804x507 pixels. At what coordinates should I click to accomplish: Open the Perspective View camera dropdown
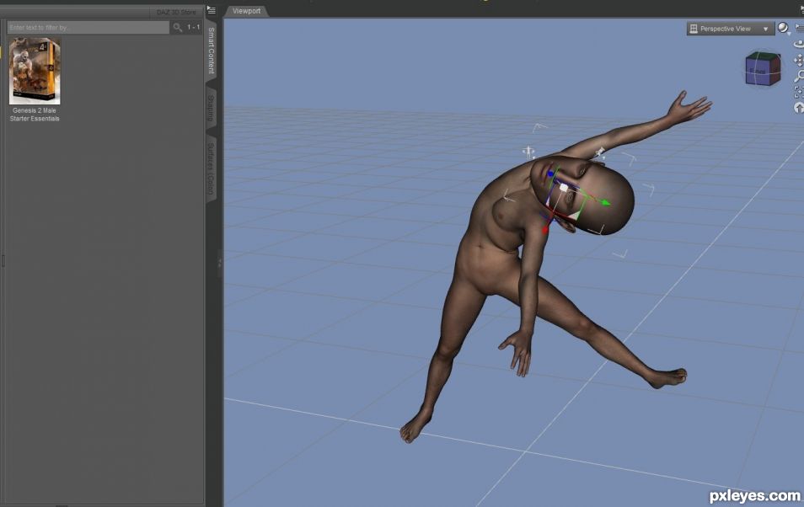pyautogui.click(x=730, y=29)
